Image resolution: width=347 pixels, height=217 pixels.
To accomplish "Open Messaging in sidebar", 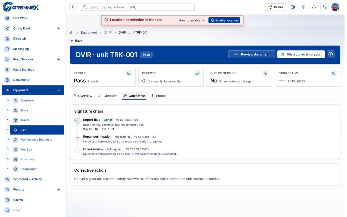I will (x=33, y=49).
